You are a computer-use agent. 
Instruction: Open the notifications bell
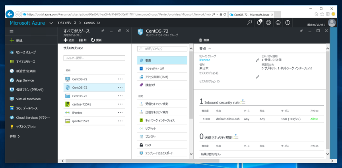[259, 22]
